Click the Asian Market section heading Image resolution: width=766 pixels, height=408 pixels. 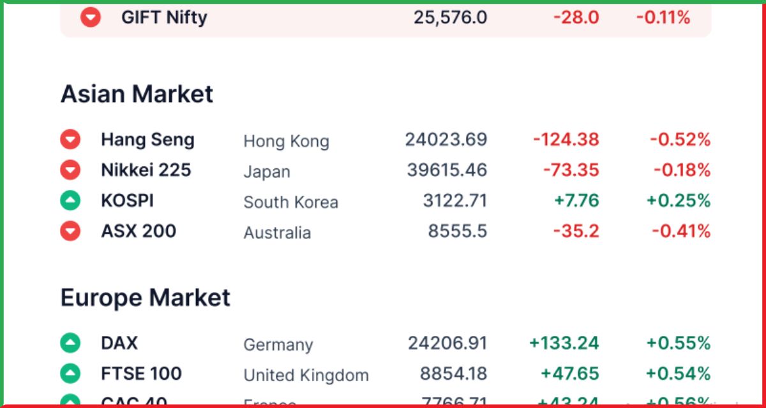coord(137,94)
